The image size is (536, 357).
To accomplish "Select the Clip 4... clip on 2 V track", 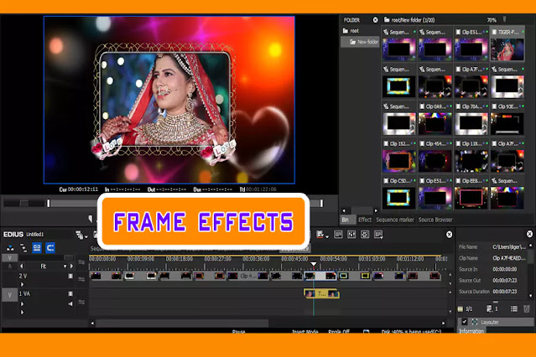I will 247,276.
